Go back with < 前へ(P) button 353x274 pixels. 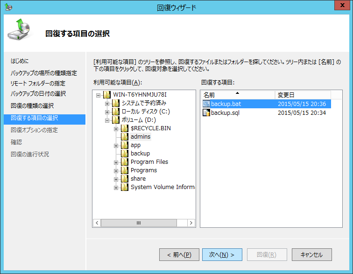(x=176, y=254)
